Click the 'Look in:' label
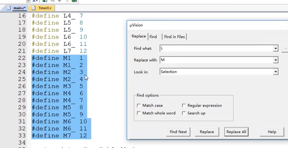Viewport: 288px width, 148px height. point(141,72)
